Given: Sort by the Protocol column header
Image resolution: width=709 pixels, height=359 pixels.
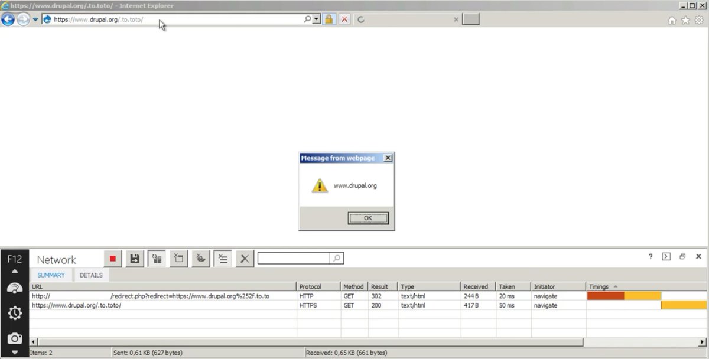Looking at the screenshot, I should (x=318, y=286).
